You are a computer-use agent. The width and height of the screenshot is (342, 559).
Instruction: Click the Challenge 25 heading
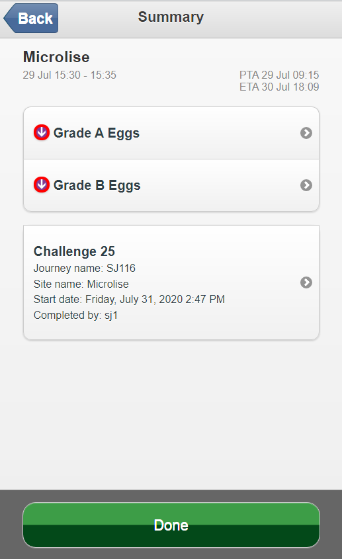(x=74, y=251)
